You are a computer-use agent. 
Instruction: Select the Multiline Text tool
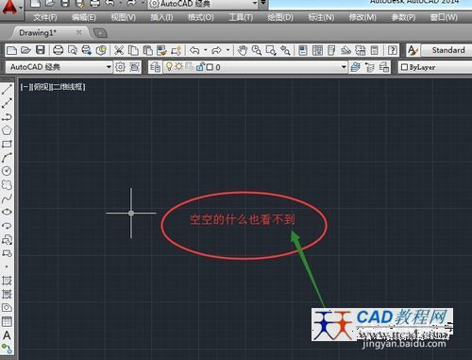7,335
